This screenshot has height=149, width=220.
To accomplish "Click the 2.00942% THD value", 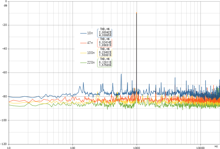I will 105,32.
